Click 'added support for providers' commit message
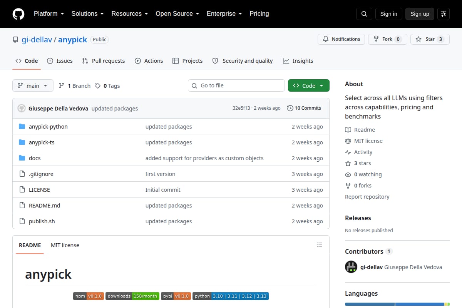 204,158
